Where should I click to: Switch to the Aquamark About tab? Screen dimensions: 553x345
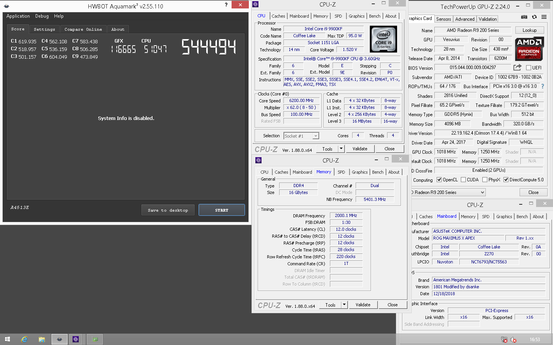pyautogui.click(x=118, y=29)
